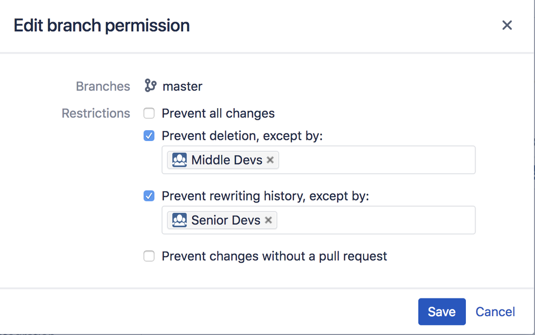
Task: Focus the rewriting history exceptions input field
Action: click(x=375, y=220)
